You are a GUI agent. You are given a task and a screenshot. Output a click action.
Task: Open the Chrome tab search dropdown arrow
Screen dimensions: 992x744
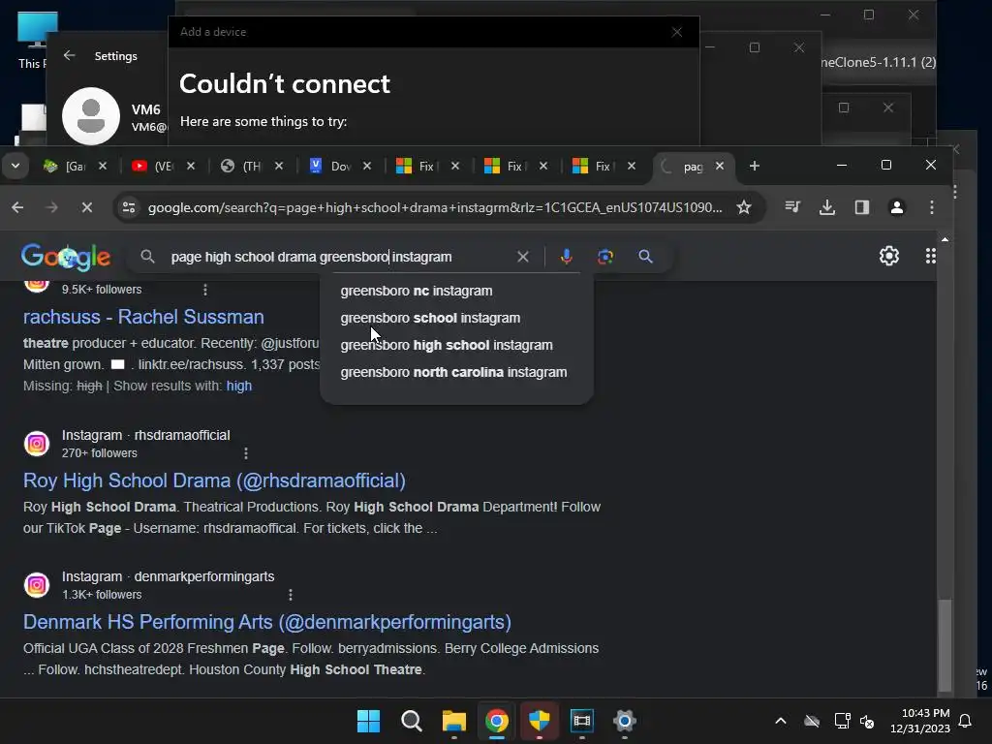click(15, 166)
